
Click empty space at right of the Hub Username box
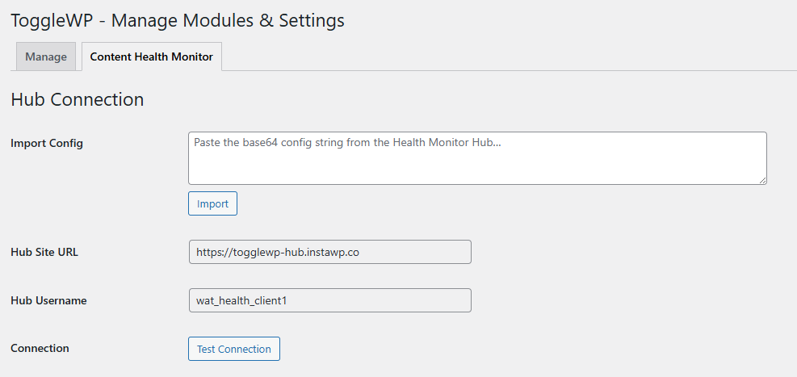point(381,300)
